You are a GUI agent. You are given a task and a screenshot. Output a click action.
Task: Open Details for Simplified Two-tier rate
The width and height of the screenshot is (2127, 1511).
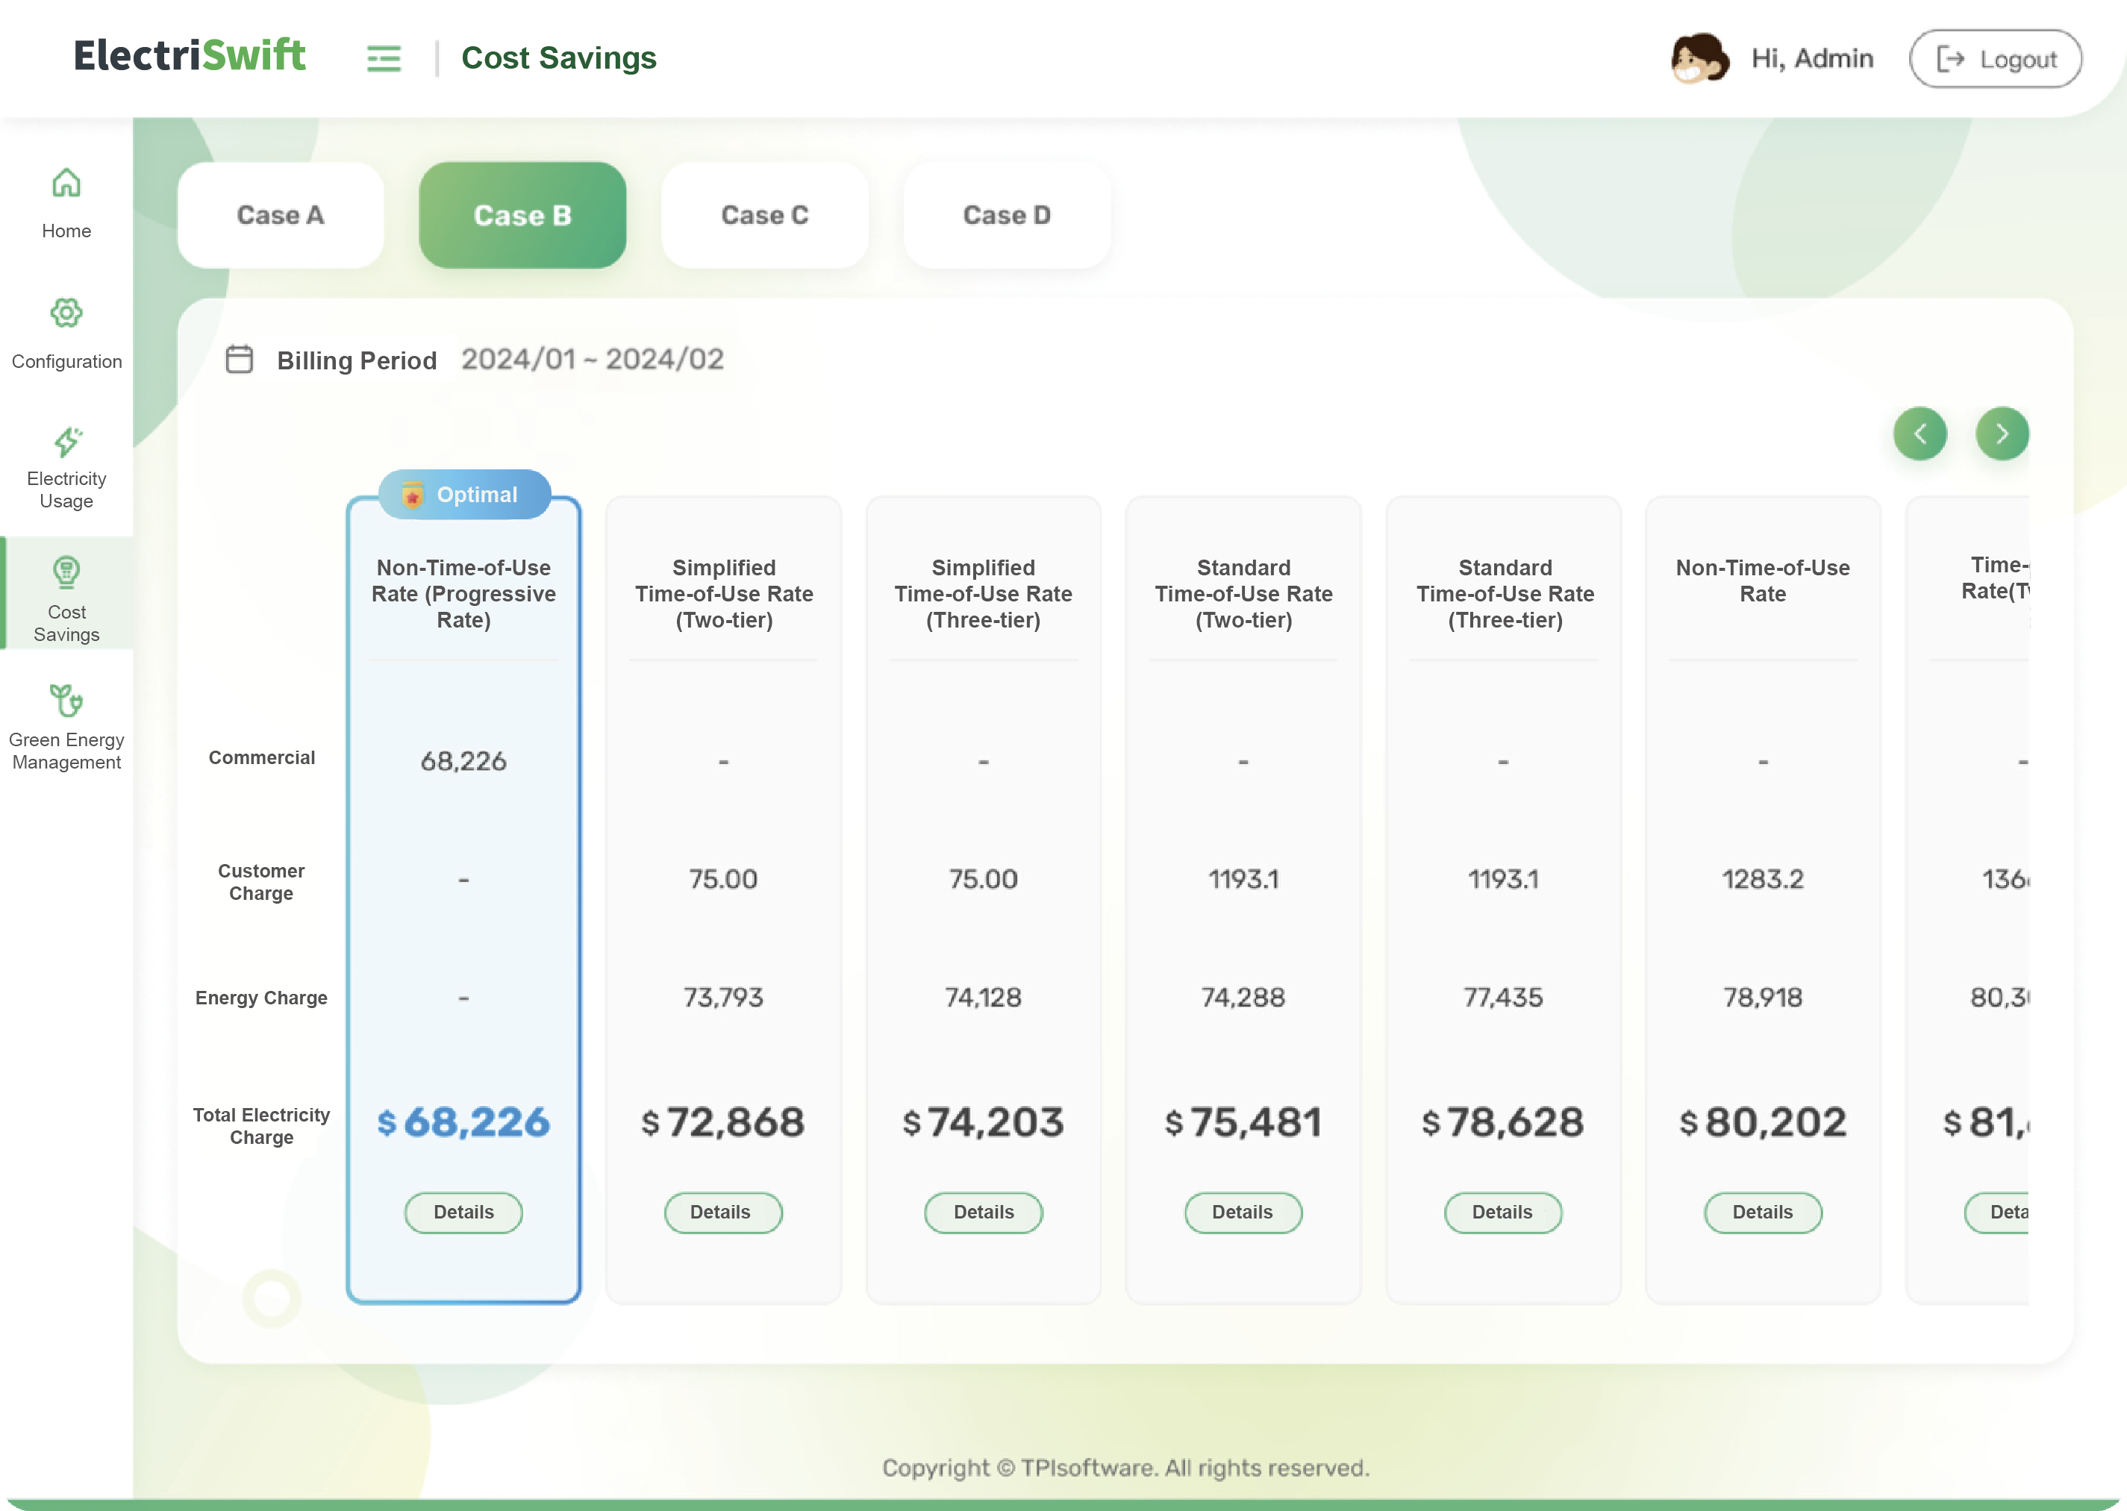(x=723, y=1213)
